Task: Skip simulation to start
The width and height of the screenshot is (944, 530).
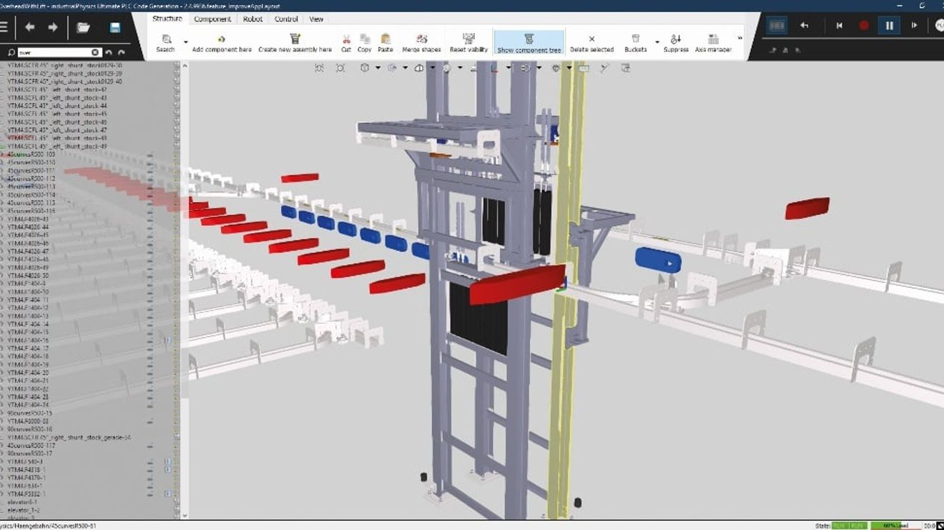Action: point(840,26)
